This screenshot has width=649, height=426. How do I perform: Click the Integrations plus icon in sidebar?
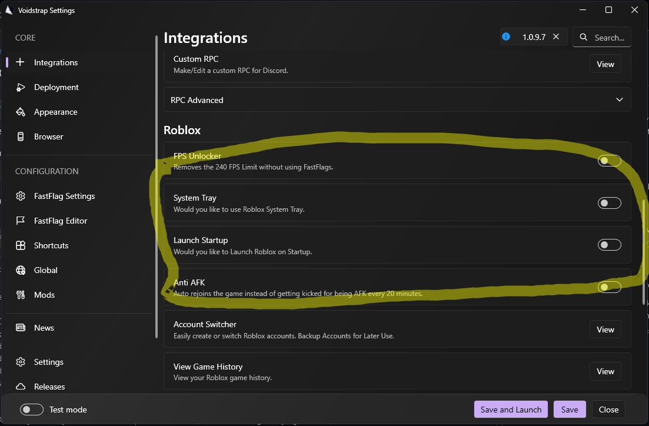coord(20,62)
